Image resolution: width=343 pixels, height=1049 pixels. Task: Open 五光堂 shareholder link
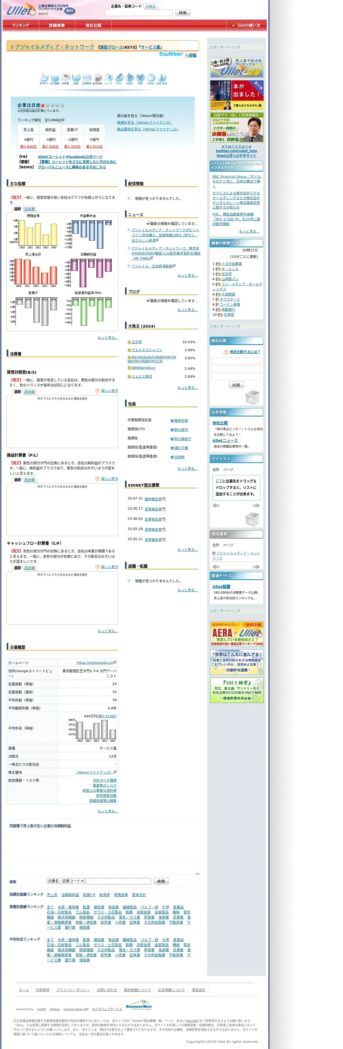tap(137, 342)
